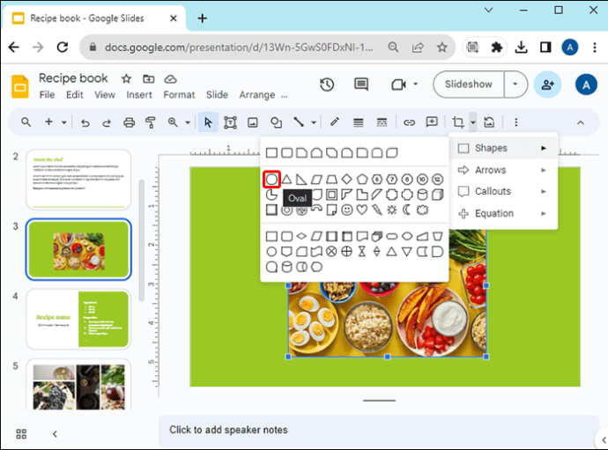Open the View menu
Image resolution: width=608 pixels, height=450 pixels.
[105, 95]
